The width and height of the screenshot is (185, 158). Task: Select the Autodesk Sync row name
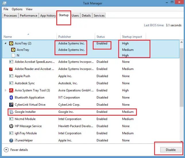tap(25, 83)
